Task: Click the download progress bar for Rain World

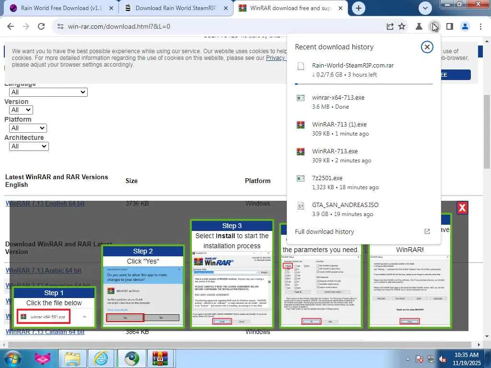Action: (x=364, y=84)
